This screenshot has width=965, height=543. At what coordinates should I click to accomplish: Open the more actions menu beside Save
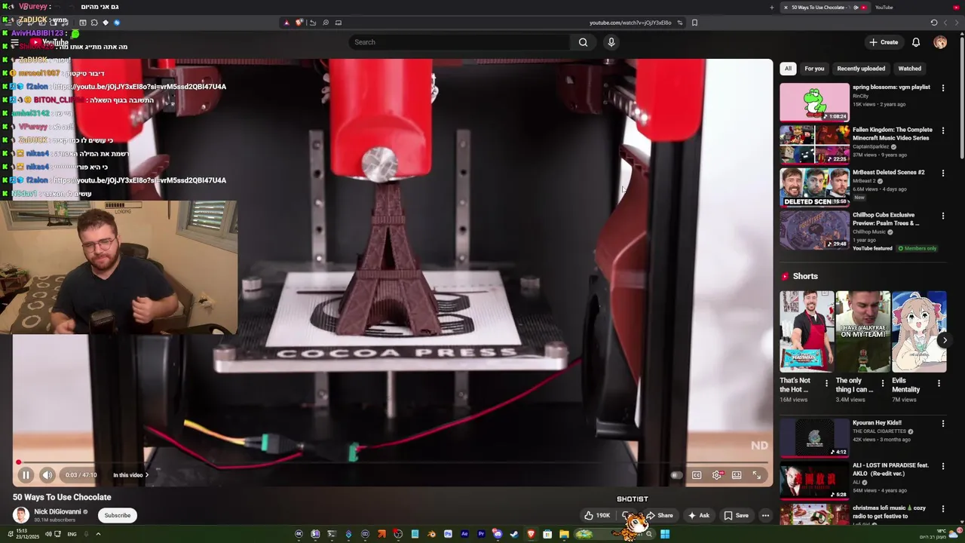click(765, 516)
